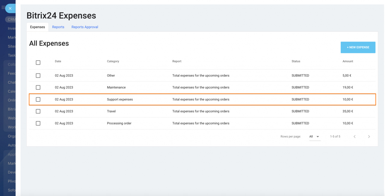Open the Reports tab
This screenshot has height=196, width=385.
tap(58, 27)
